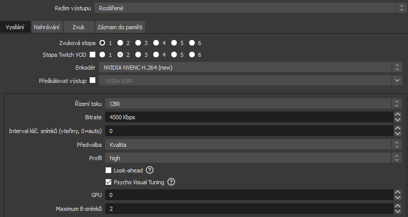The width and height of the screenshot is (408, 217).
Task: Increase Maximum B-snímků with up arrow
Action: tap(398, 206)
